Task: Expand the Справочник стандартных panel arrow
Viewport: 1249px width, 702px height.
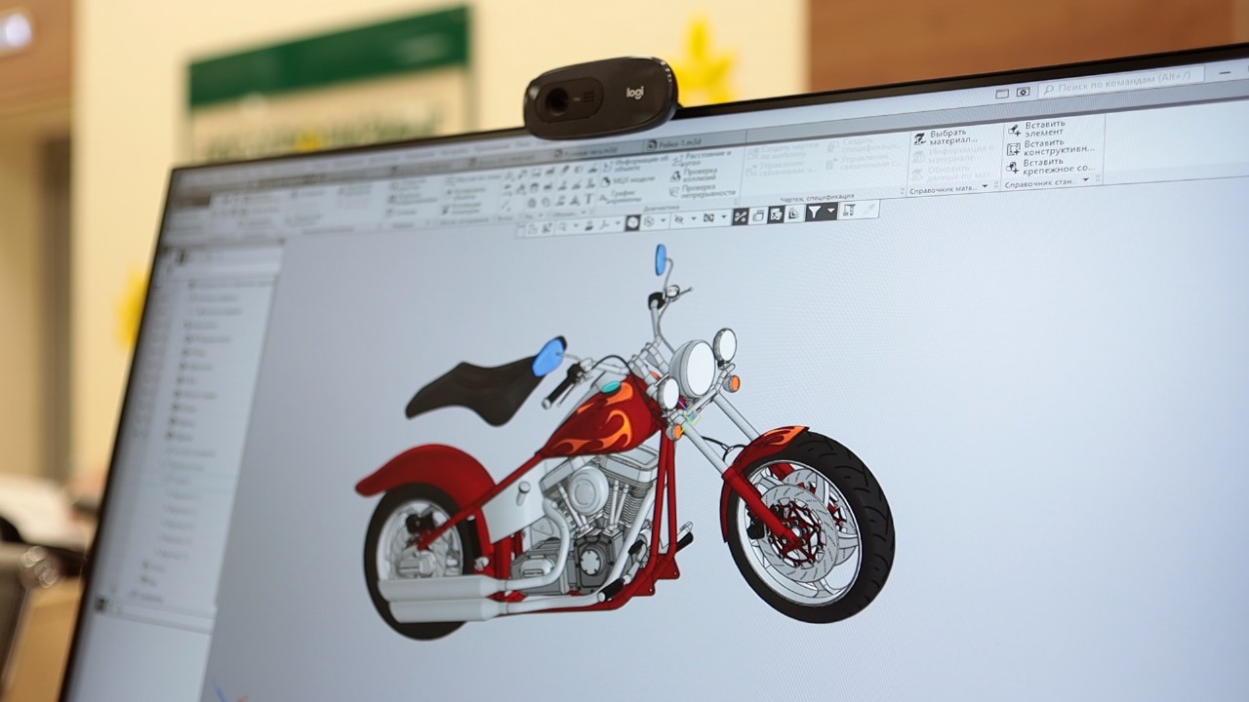Action: click(1086, 181)
